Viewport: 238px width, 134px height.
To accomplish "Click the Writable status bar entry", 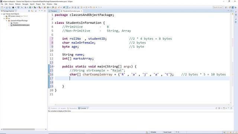I will [x=153, y=132].
